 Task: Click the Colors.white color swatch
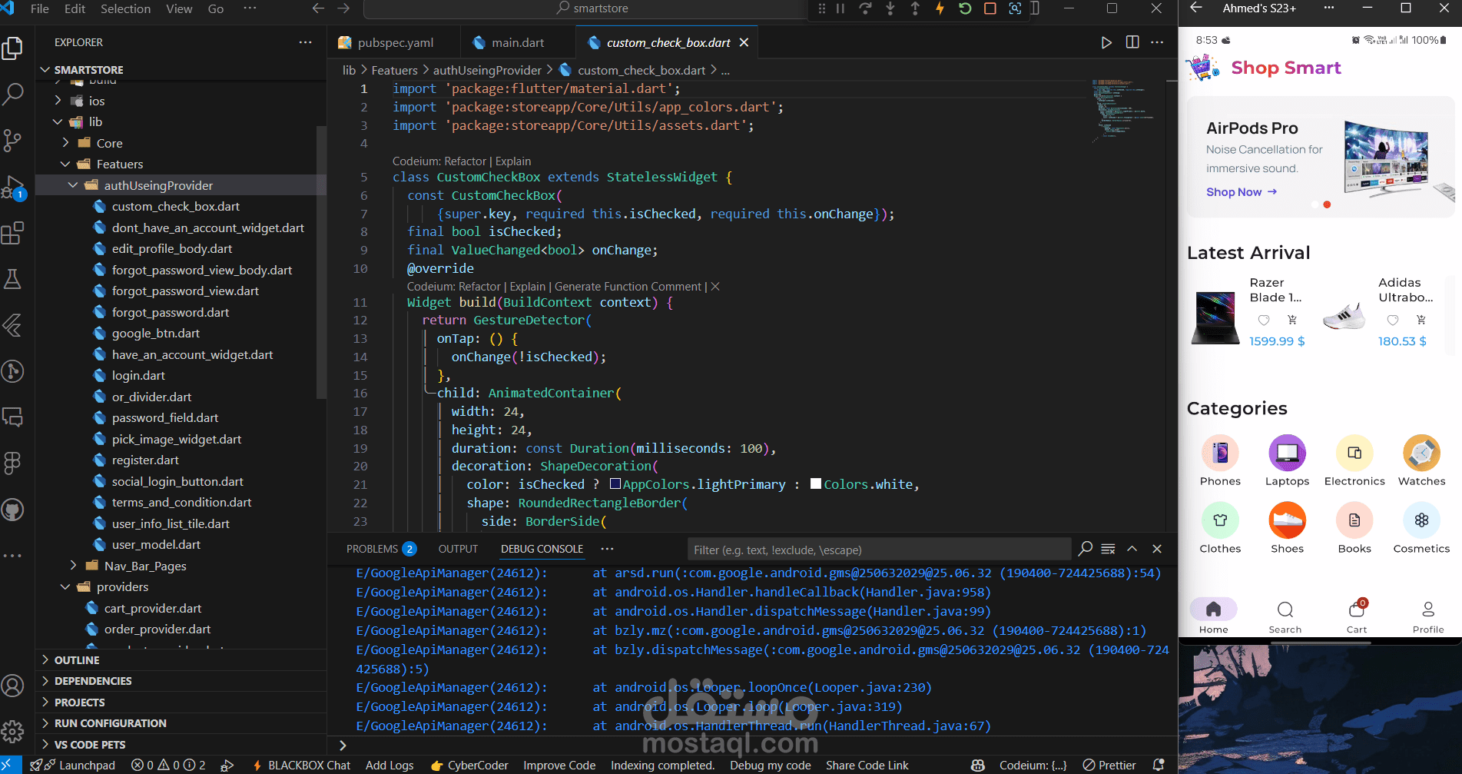click(x=816, y=484)
